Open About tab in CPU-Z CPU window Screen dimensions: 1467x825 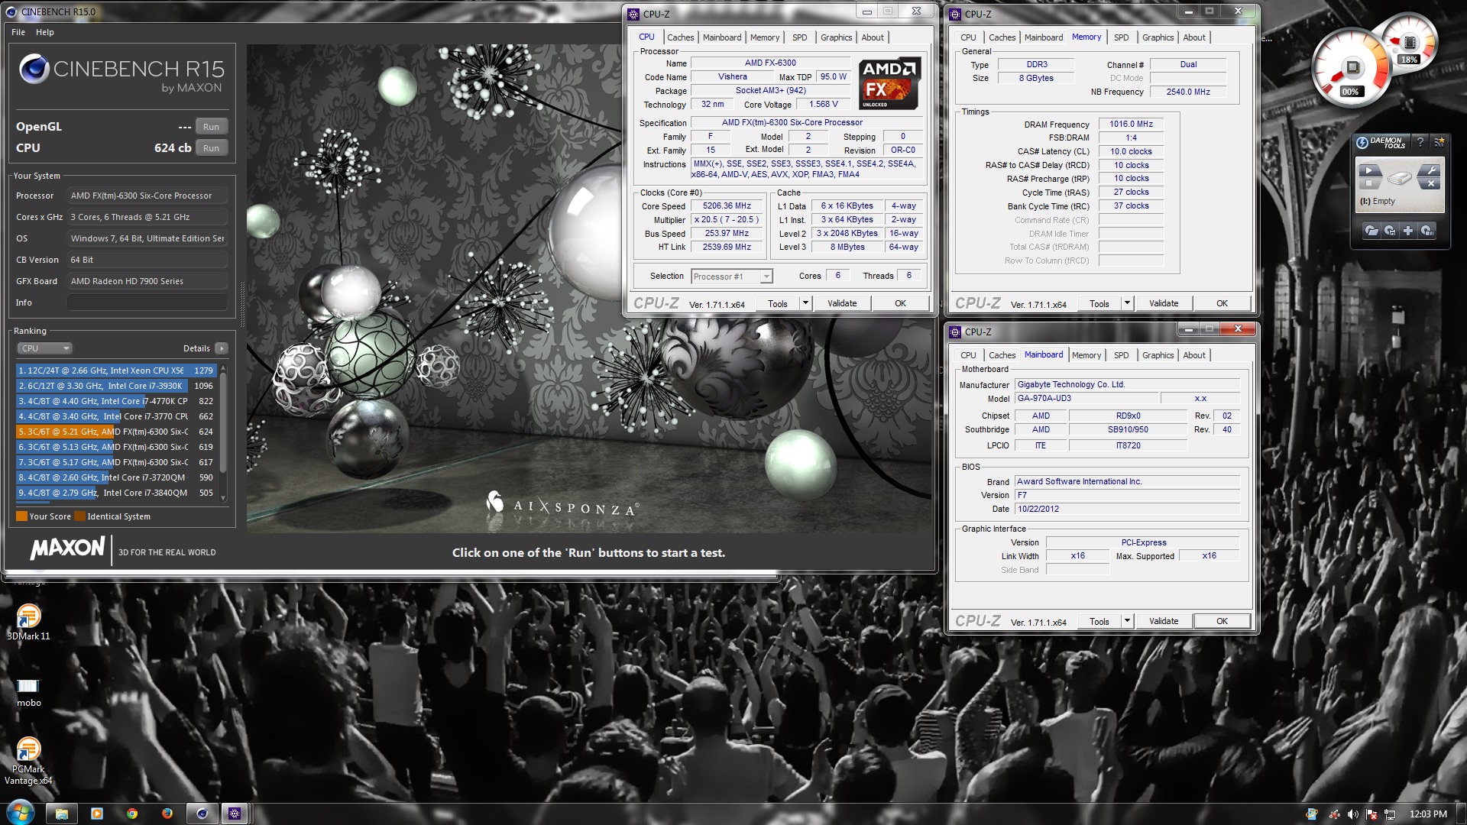tap(873, 37)
